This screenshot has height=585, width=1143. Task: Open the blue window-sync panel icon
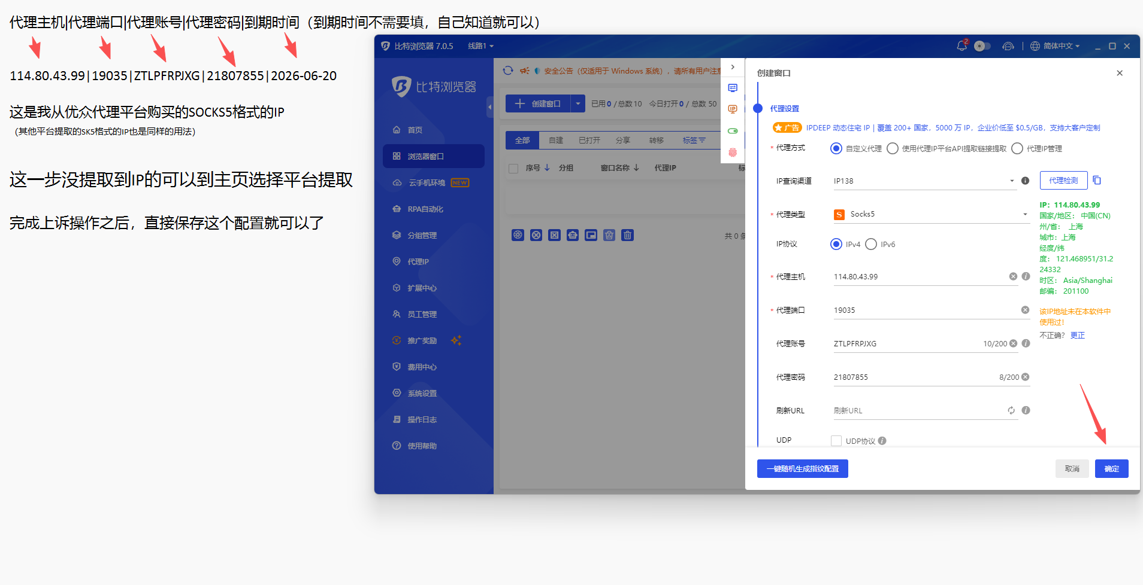(733, 88)
